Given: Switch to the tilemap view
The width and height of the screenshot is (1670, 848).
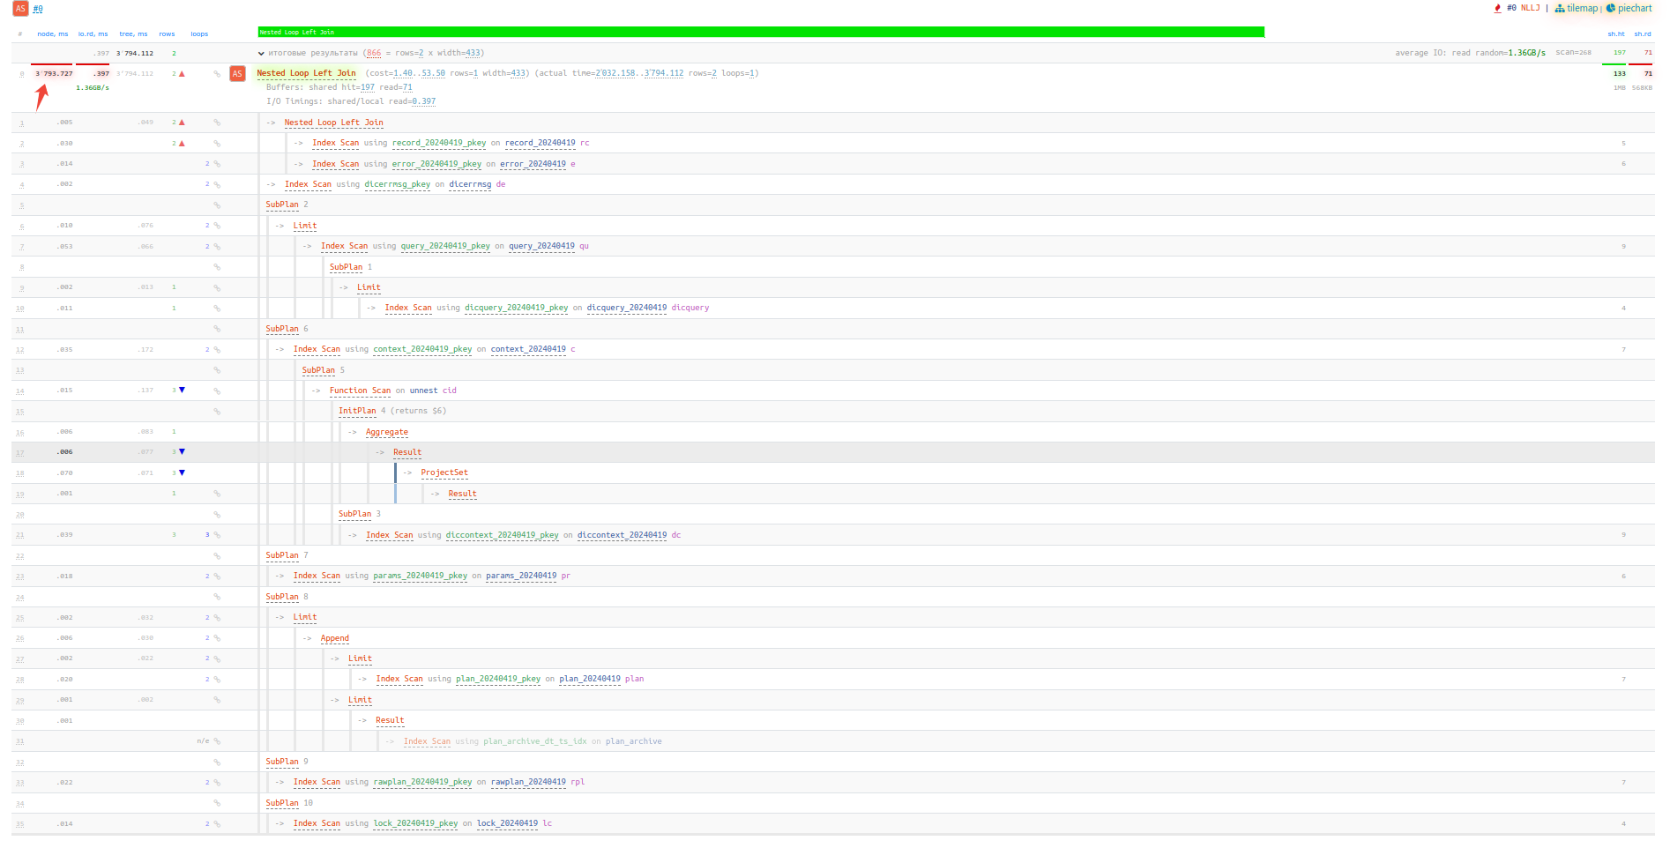Looking at the screenshot, I should (x=1582, y=8).
